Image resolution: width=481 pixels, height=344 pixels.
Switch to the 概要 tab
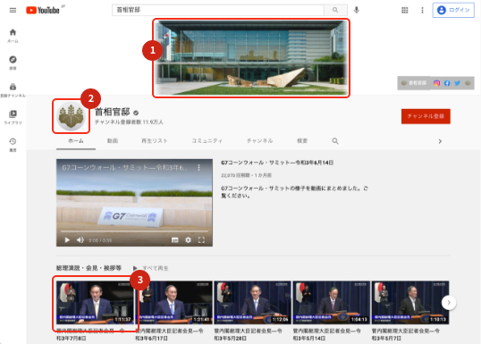pos(302,141)
